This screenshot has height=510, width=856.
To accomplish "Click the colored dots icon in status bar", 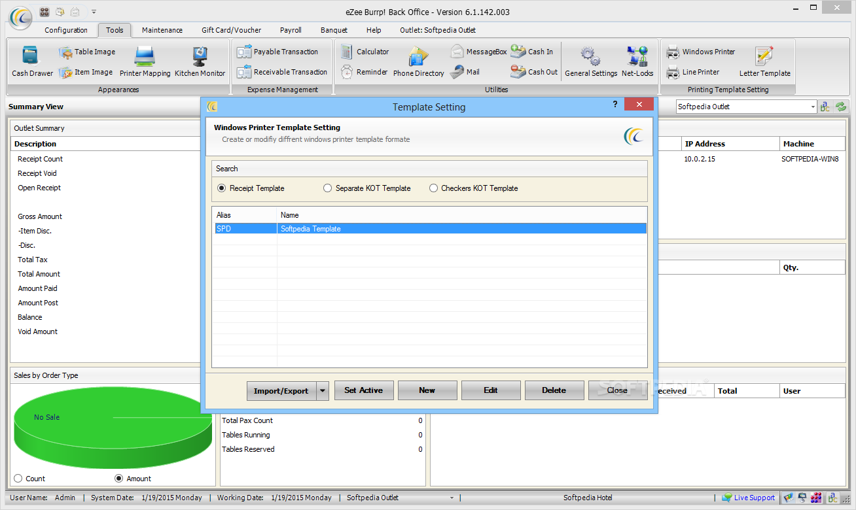I will (816, 498).
